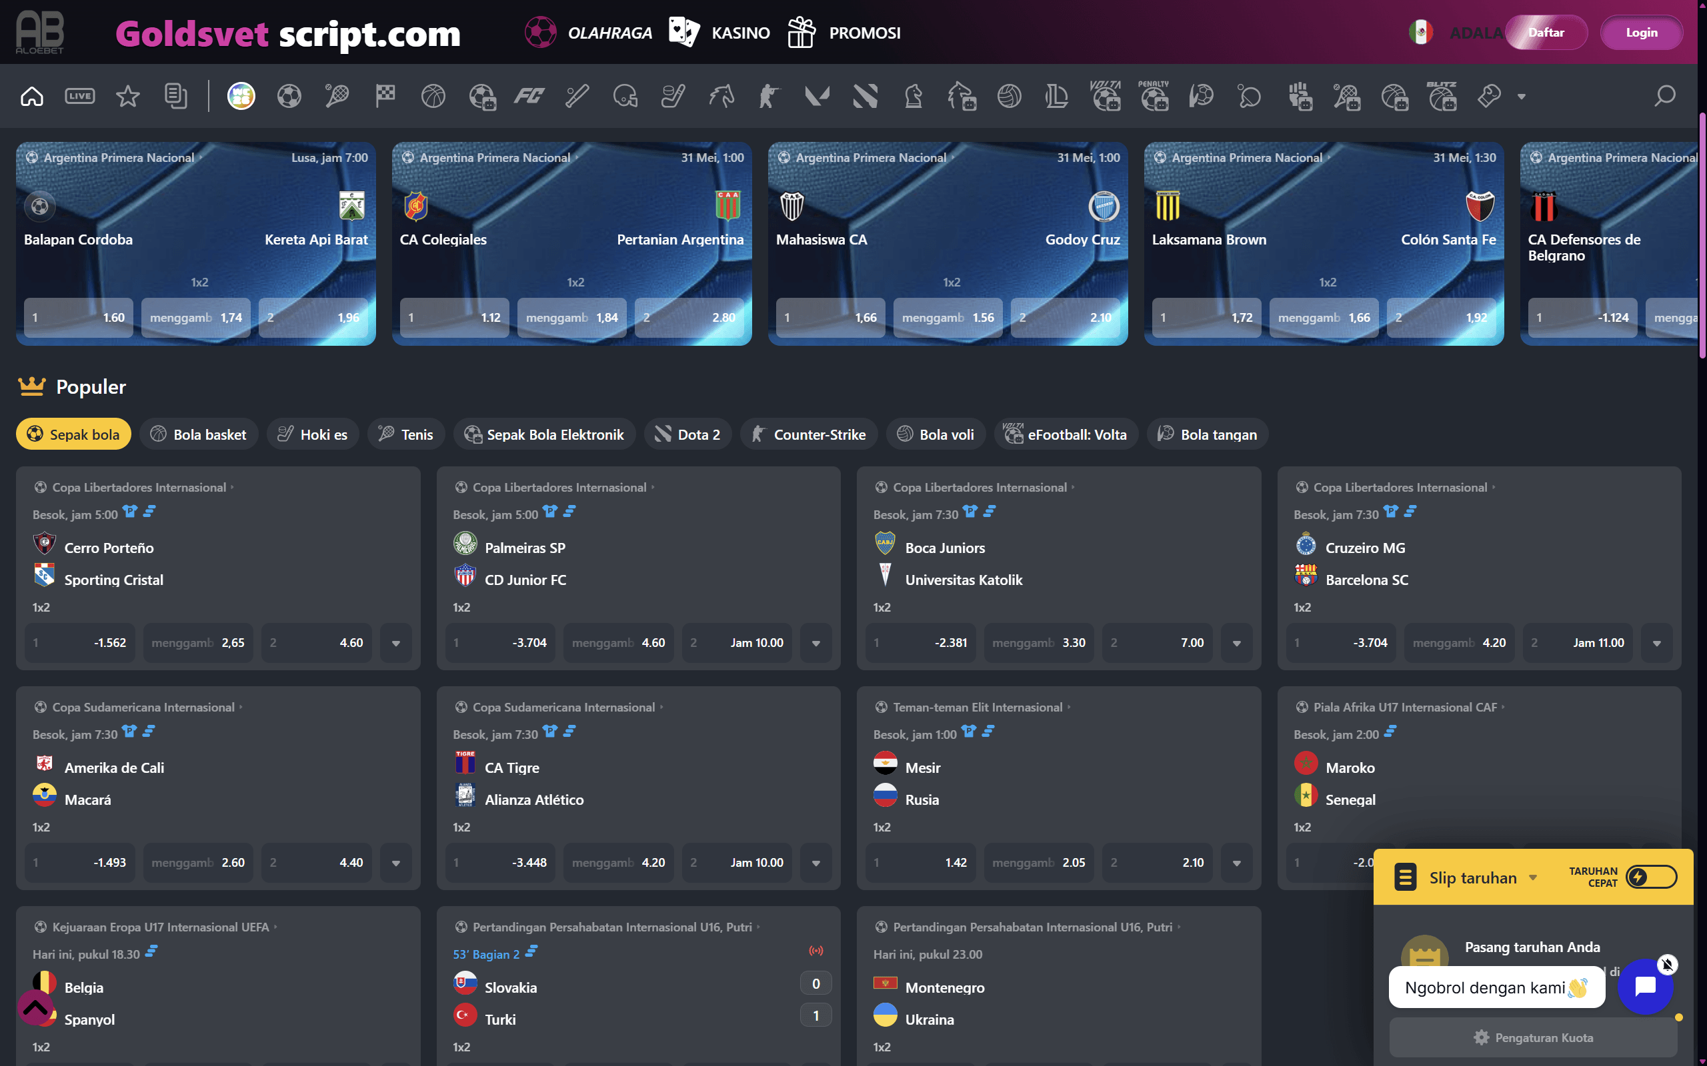The height and width of the screenshot is (1066, 1707).
Task: Click the scroll-to-top arrow button
Action: (x=35, y=1007)
